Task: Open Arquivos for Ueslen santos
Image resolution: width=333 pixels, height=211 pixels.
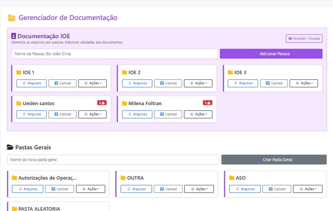Action: 31,114
